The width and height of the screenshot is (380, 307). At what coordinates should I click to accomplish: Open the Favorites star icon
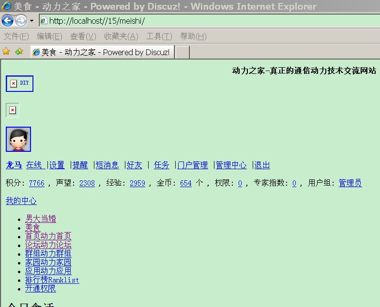pyautogui.click(x=6, y=51)
